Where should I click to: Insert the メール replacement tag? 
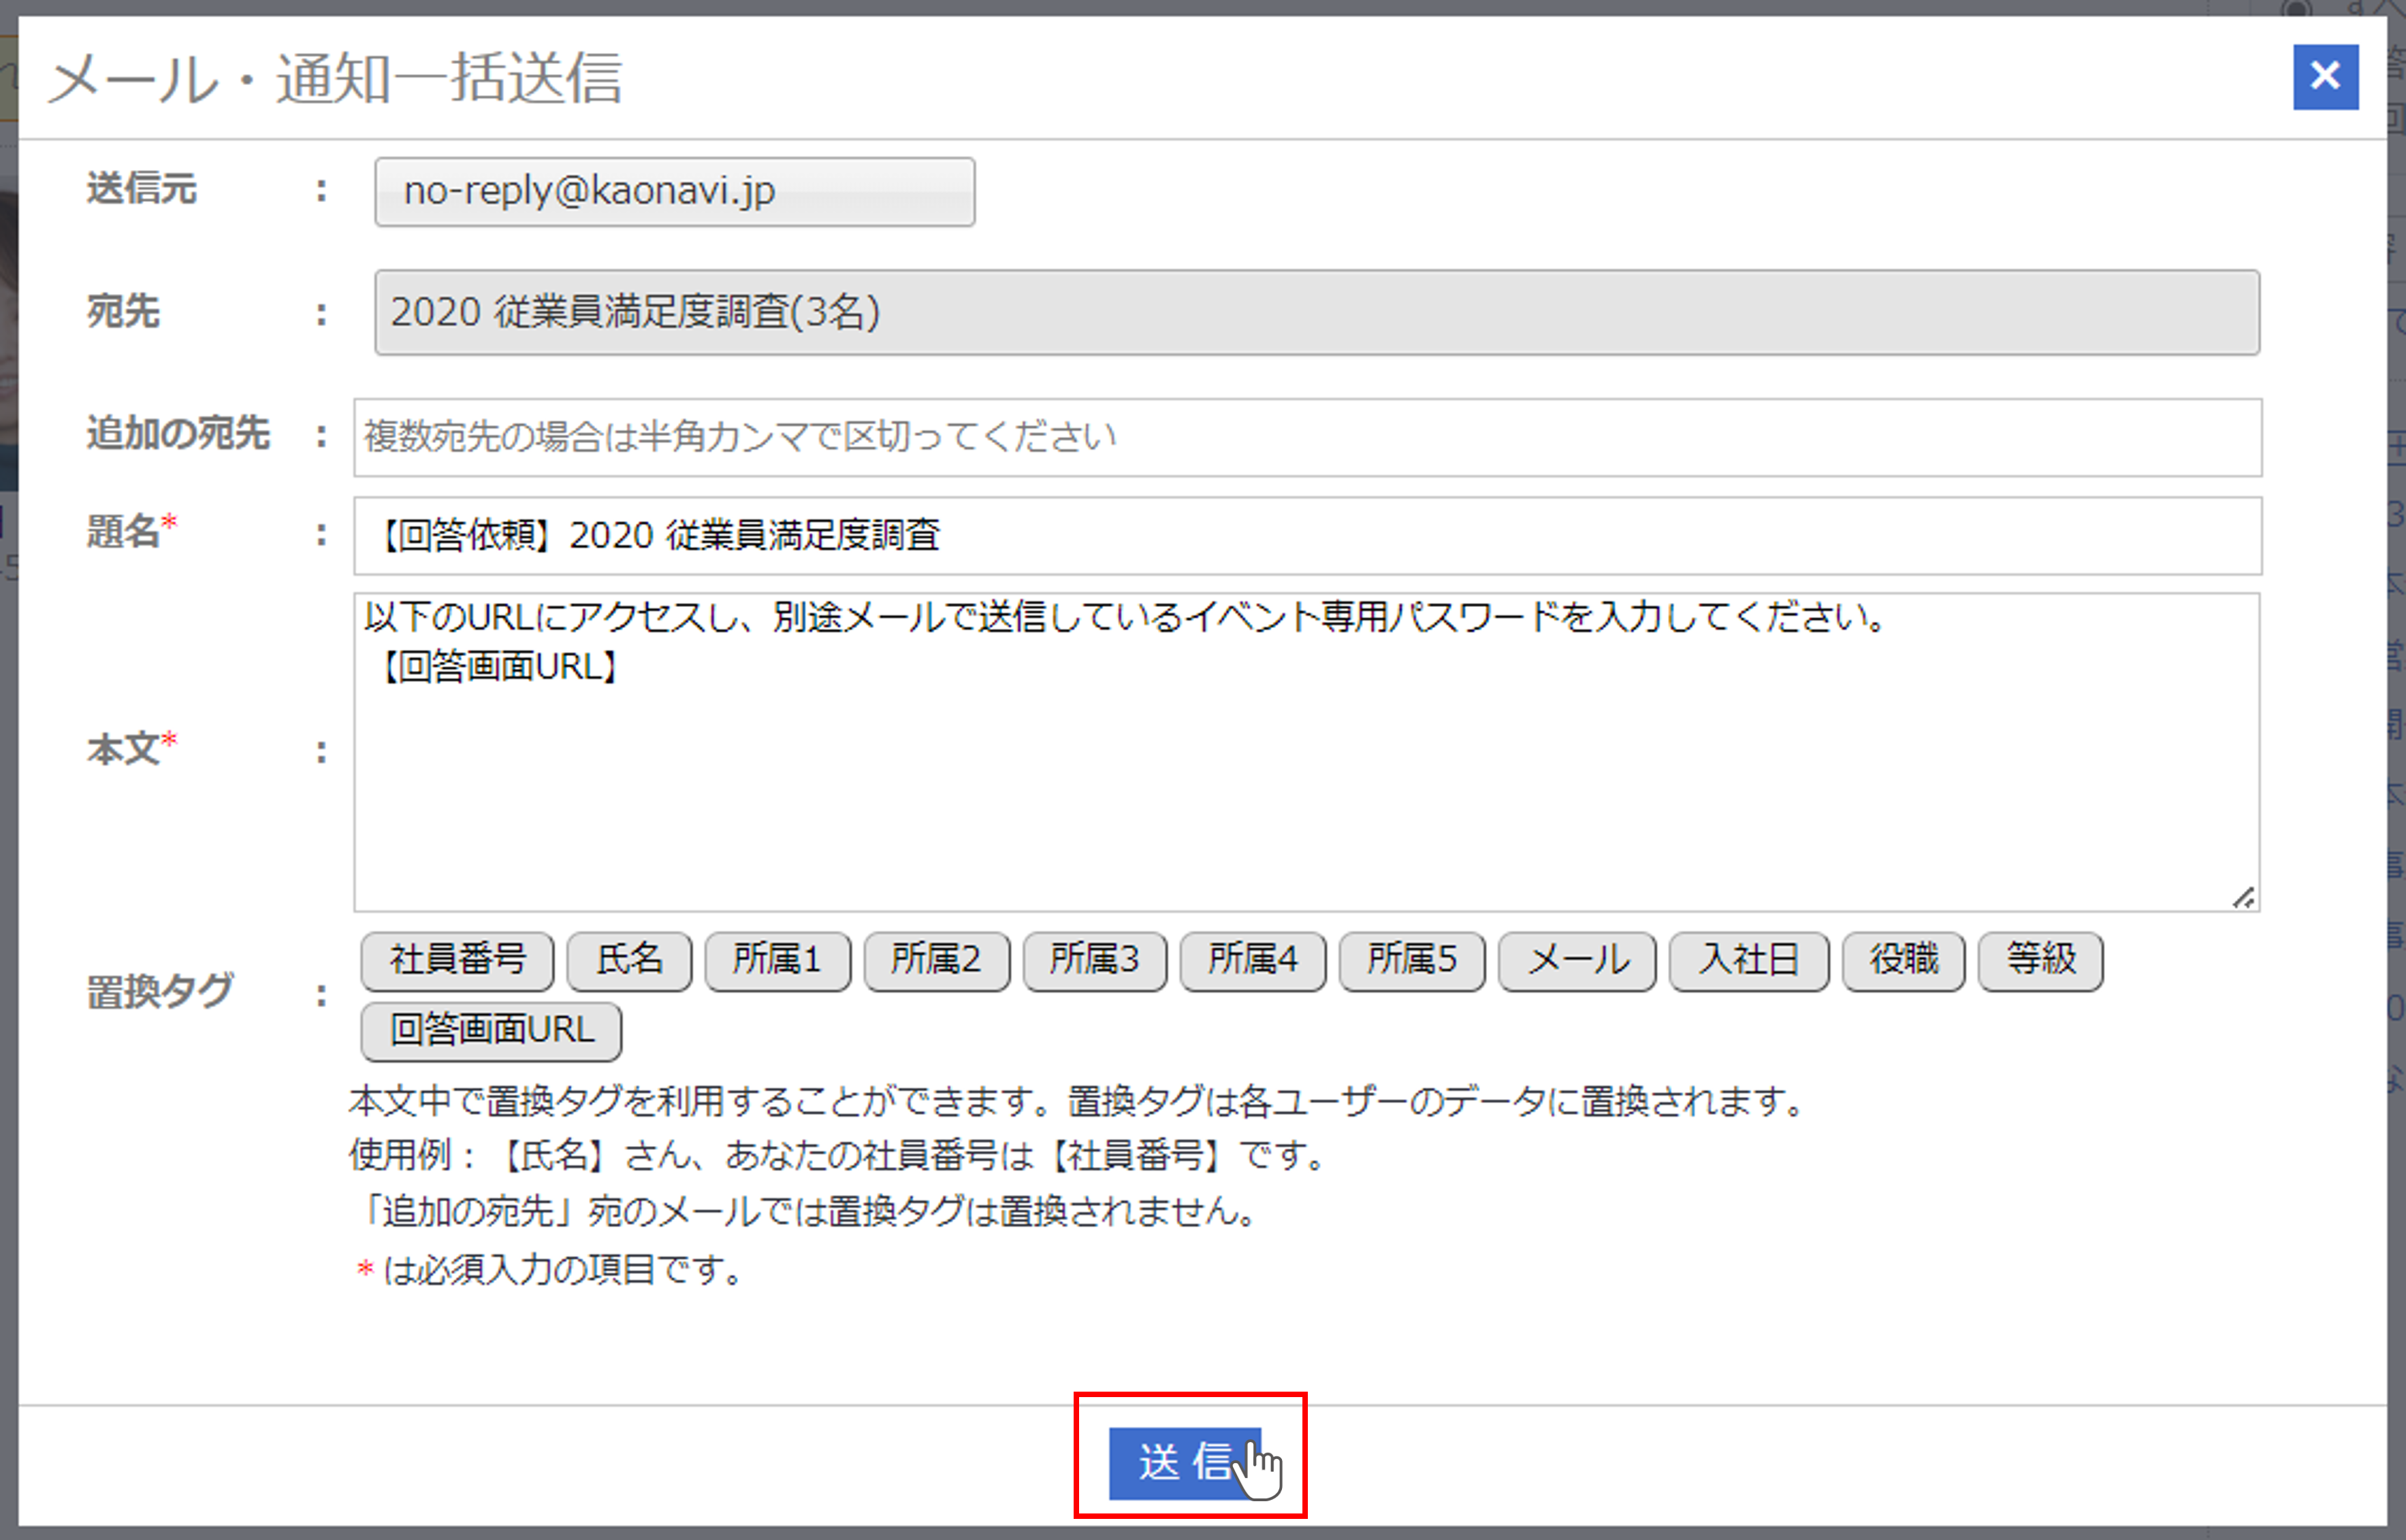tap(1577, 960)
